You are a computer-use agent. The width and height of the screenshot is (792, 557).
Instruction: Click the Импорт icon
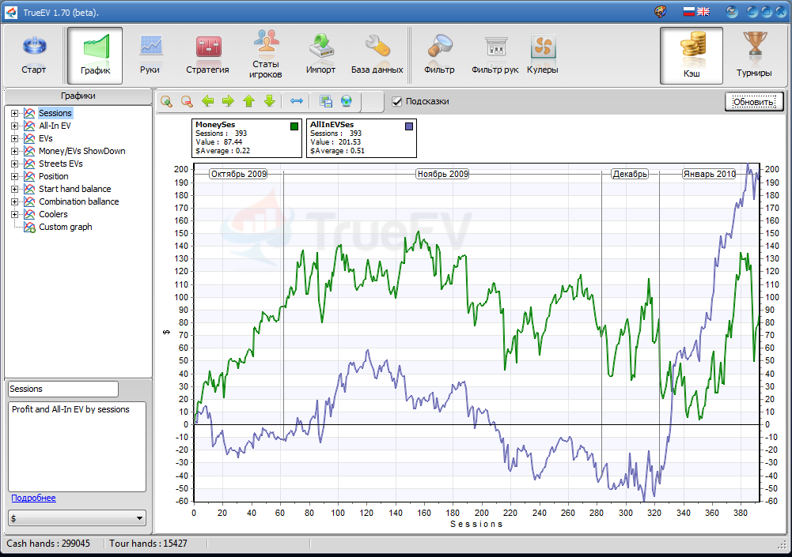click(320, 51)
